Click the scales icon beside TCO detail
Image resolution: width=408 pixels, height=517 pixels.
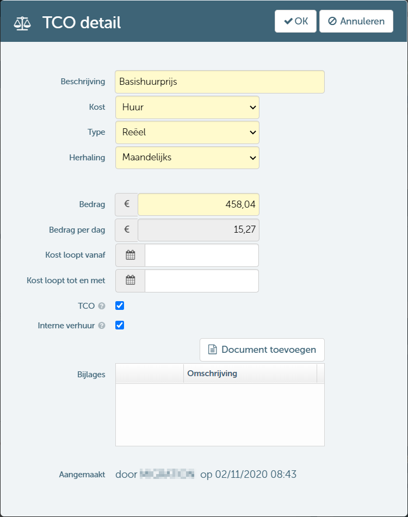(22, 23)
